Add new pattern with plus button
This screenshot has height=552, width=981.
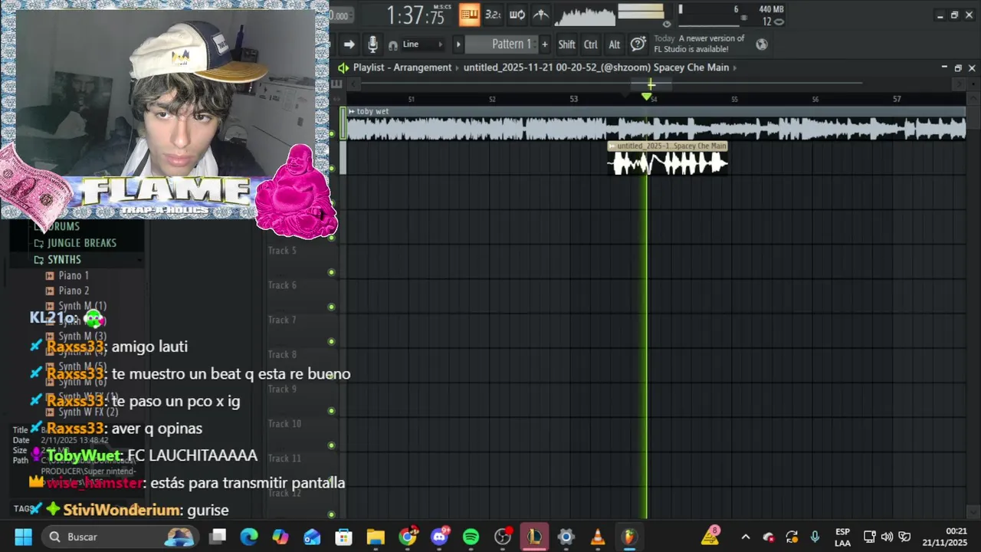[x=545, y=44]
